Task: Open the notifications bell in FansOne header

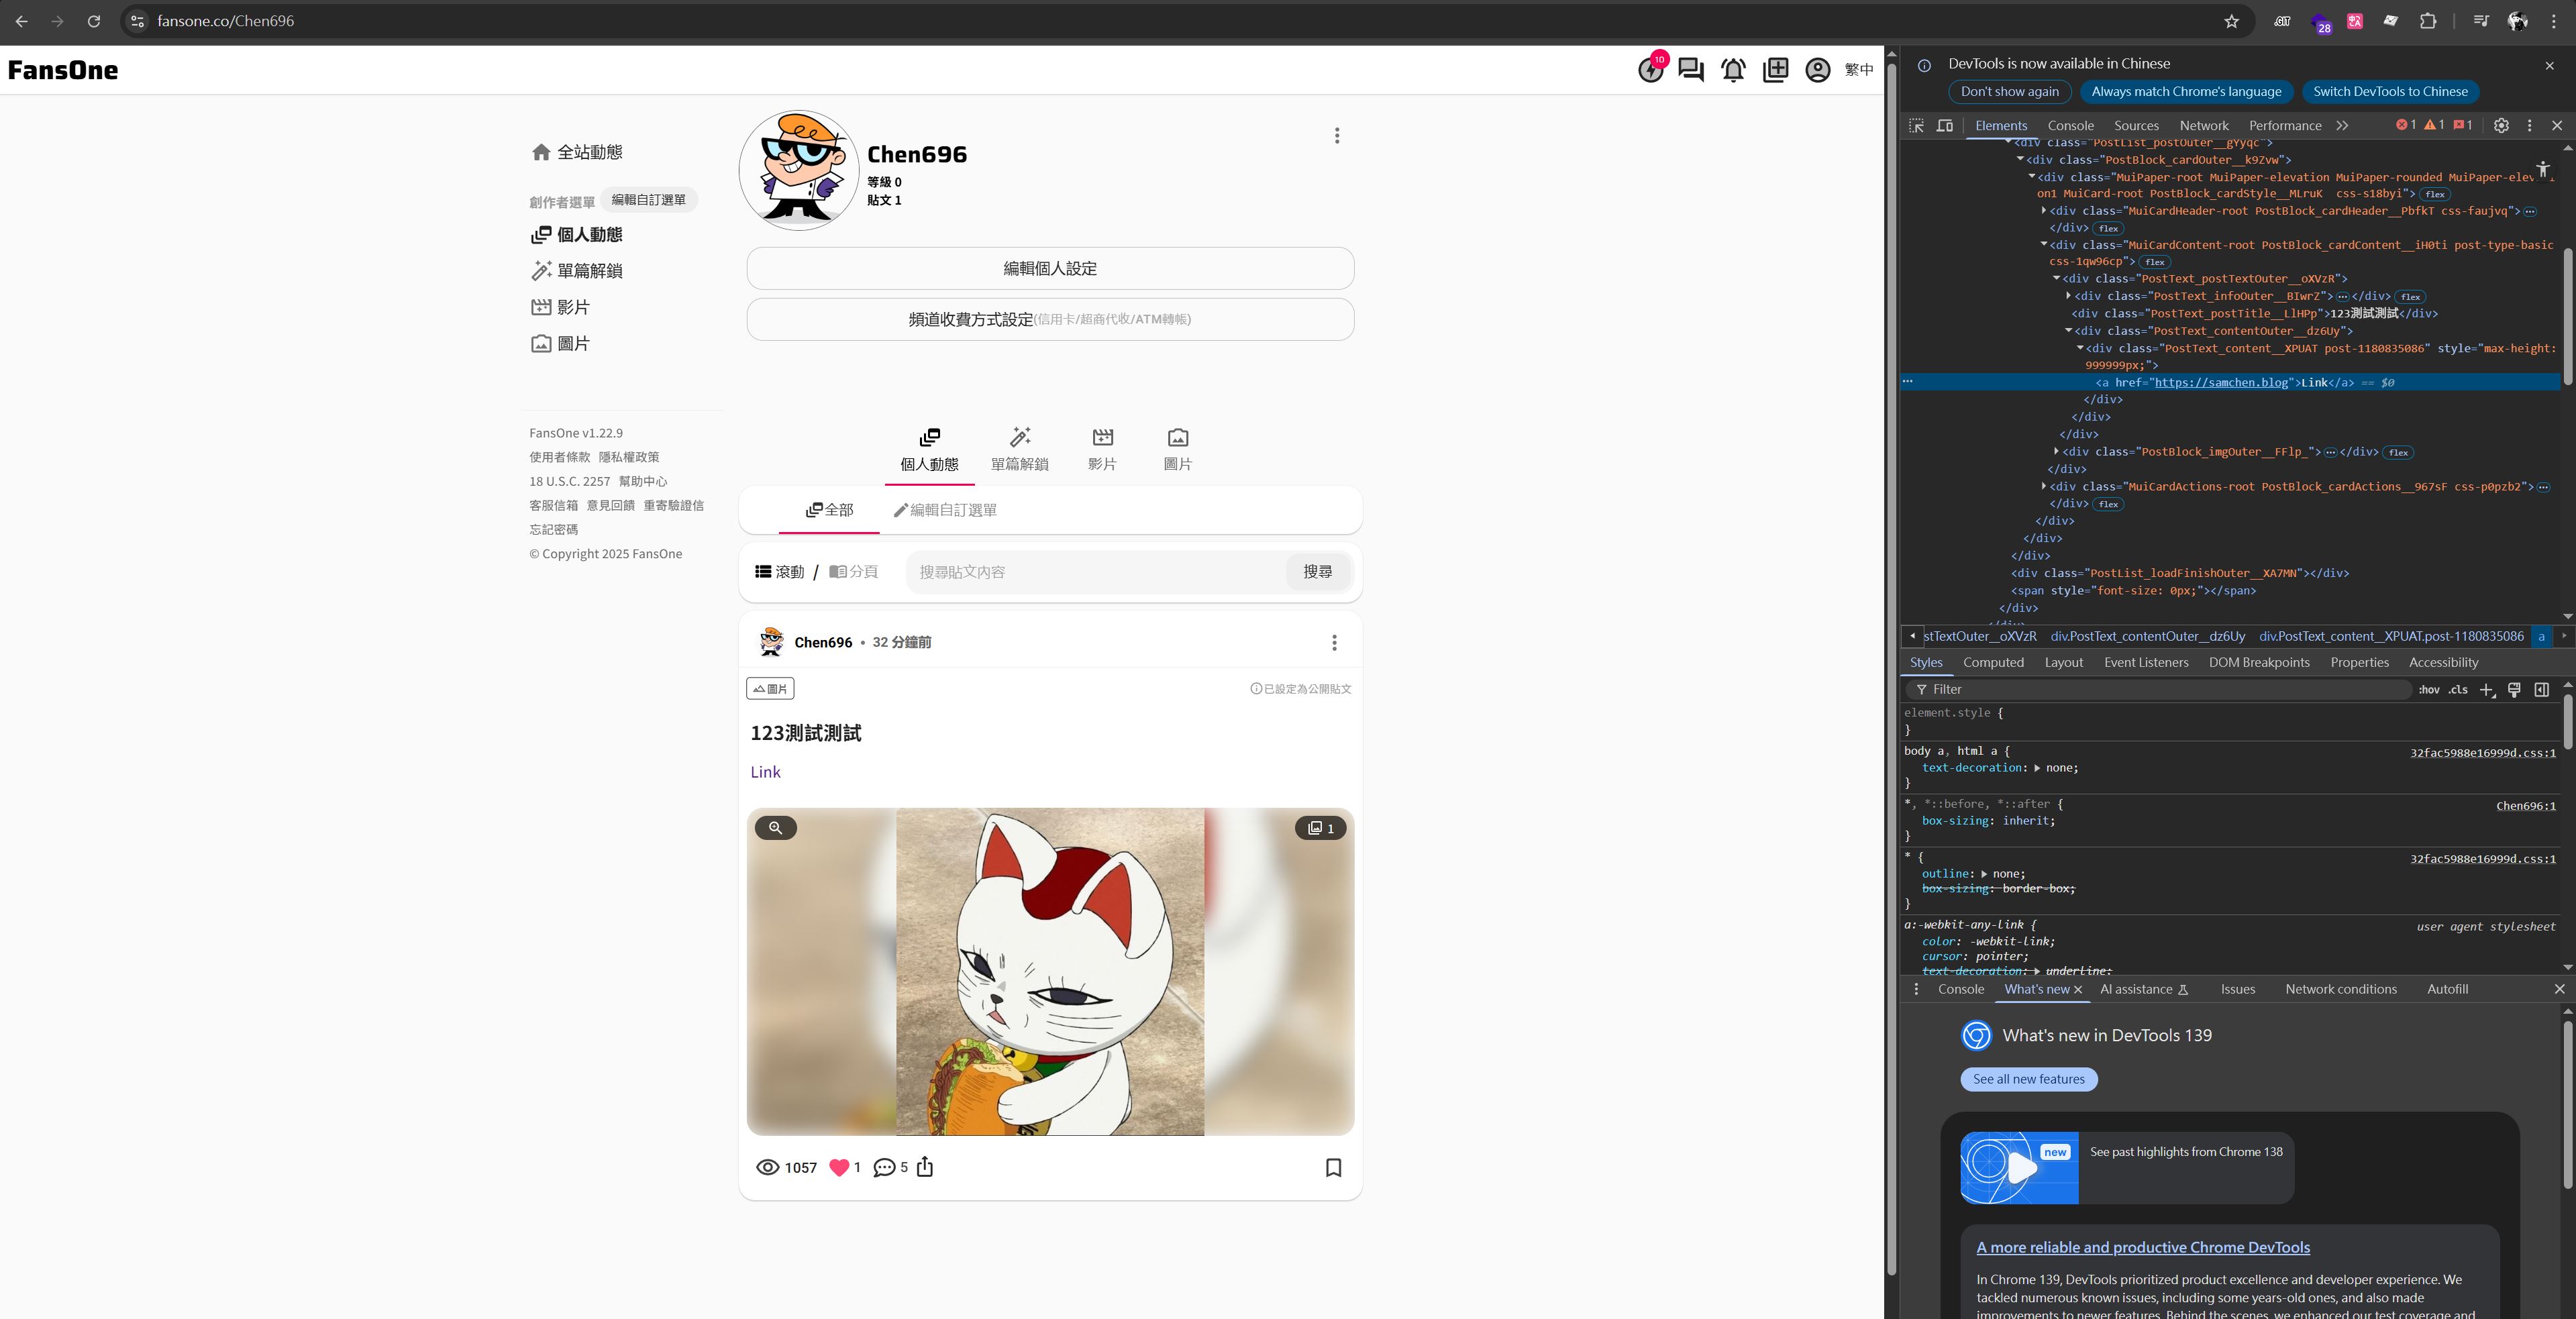Action: tap(1733, 70)
